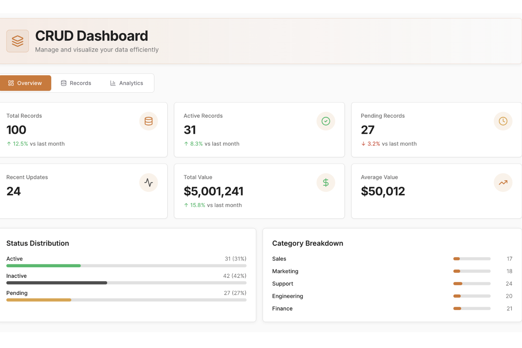Image resolution: width=522 pixels, height=348 pixels.
Task: Click the Engineering category progress bar
Action: click(x=472, y=296)
